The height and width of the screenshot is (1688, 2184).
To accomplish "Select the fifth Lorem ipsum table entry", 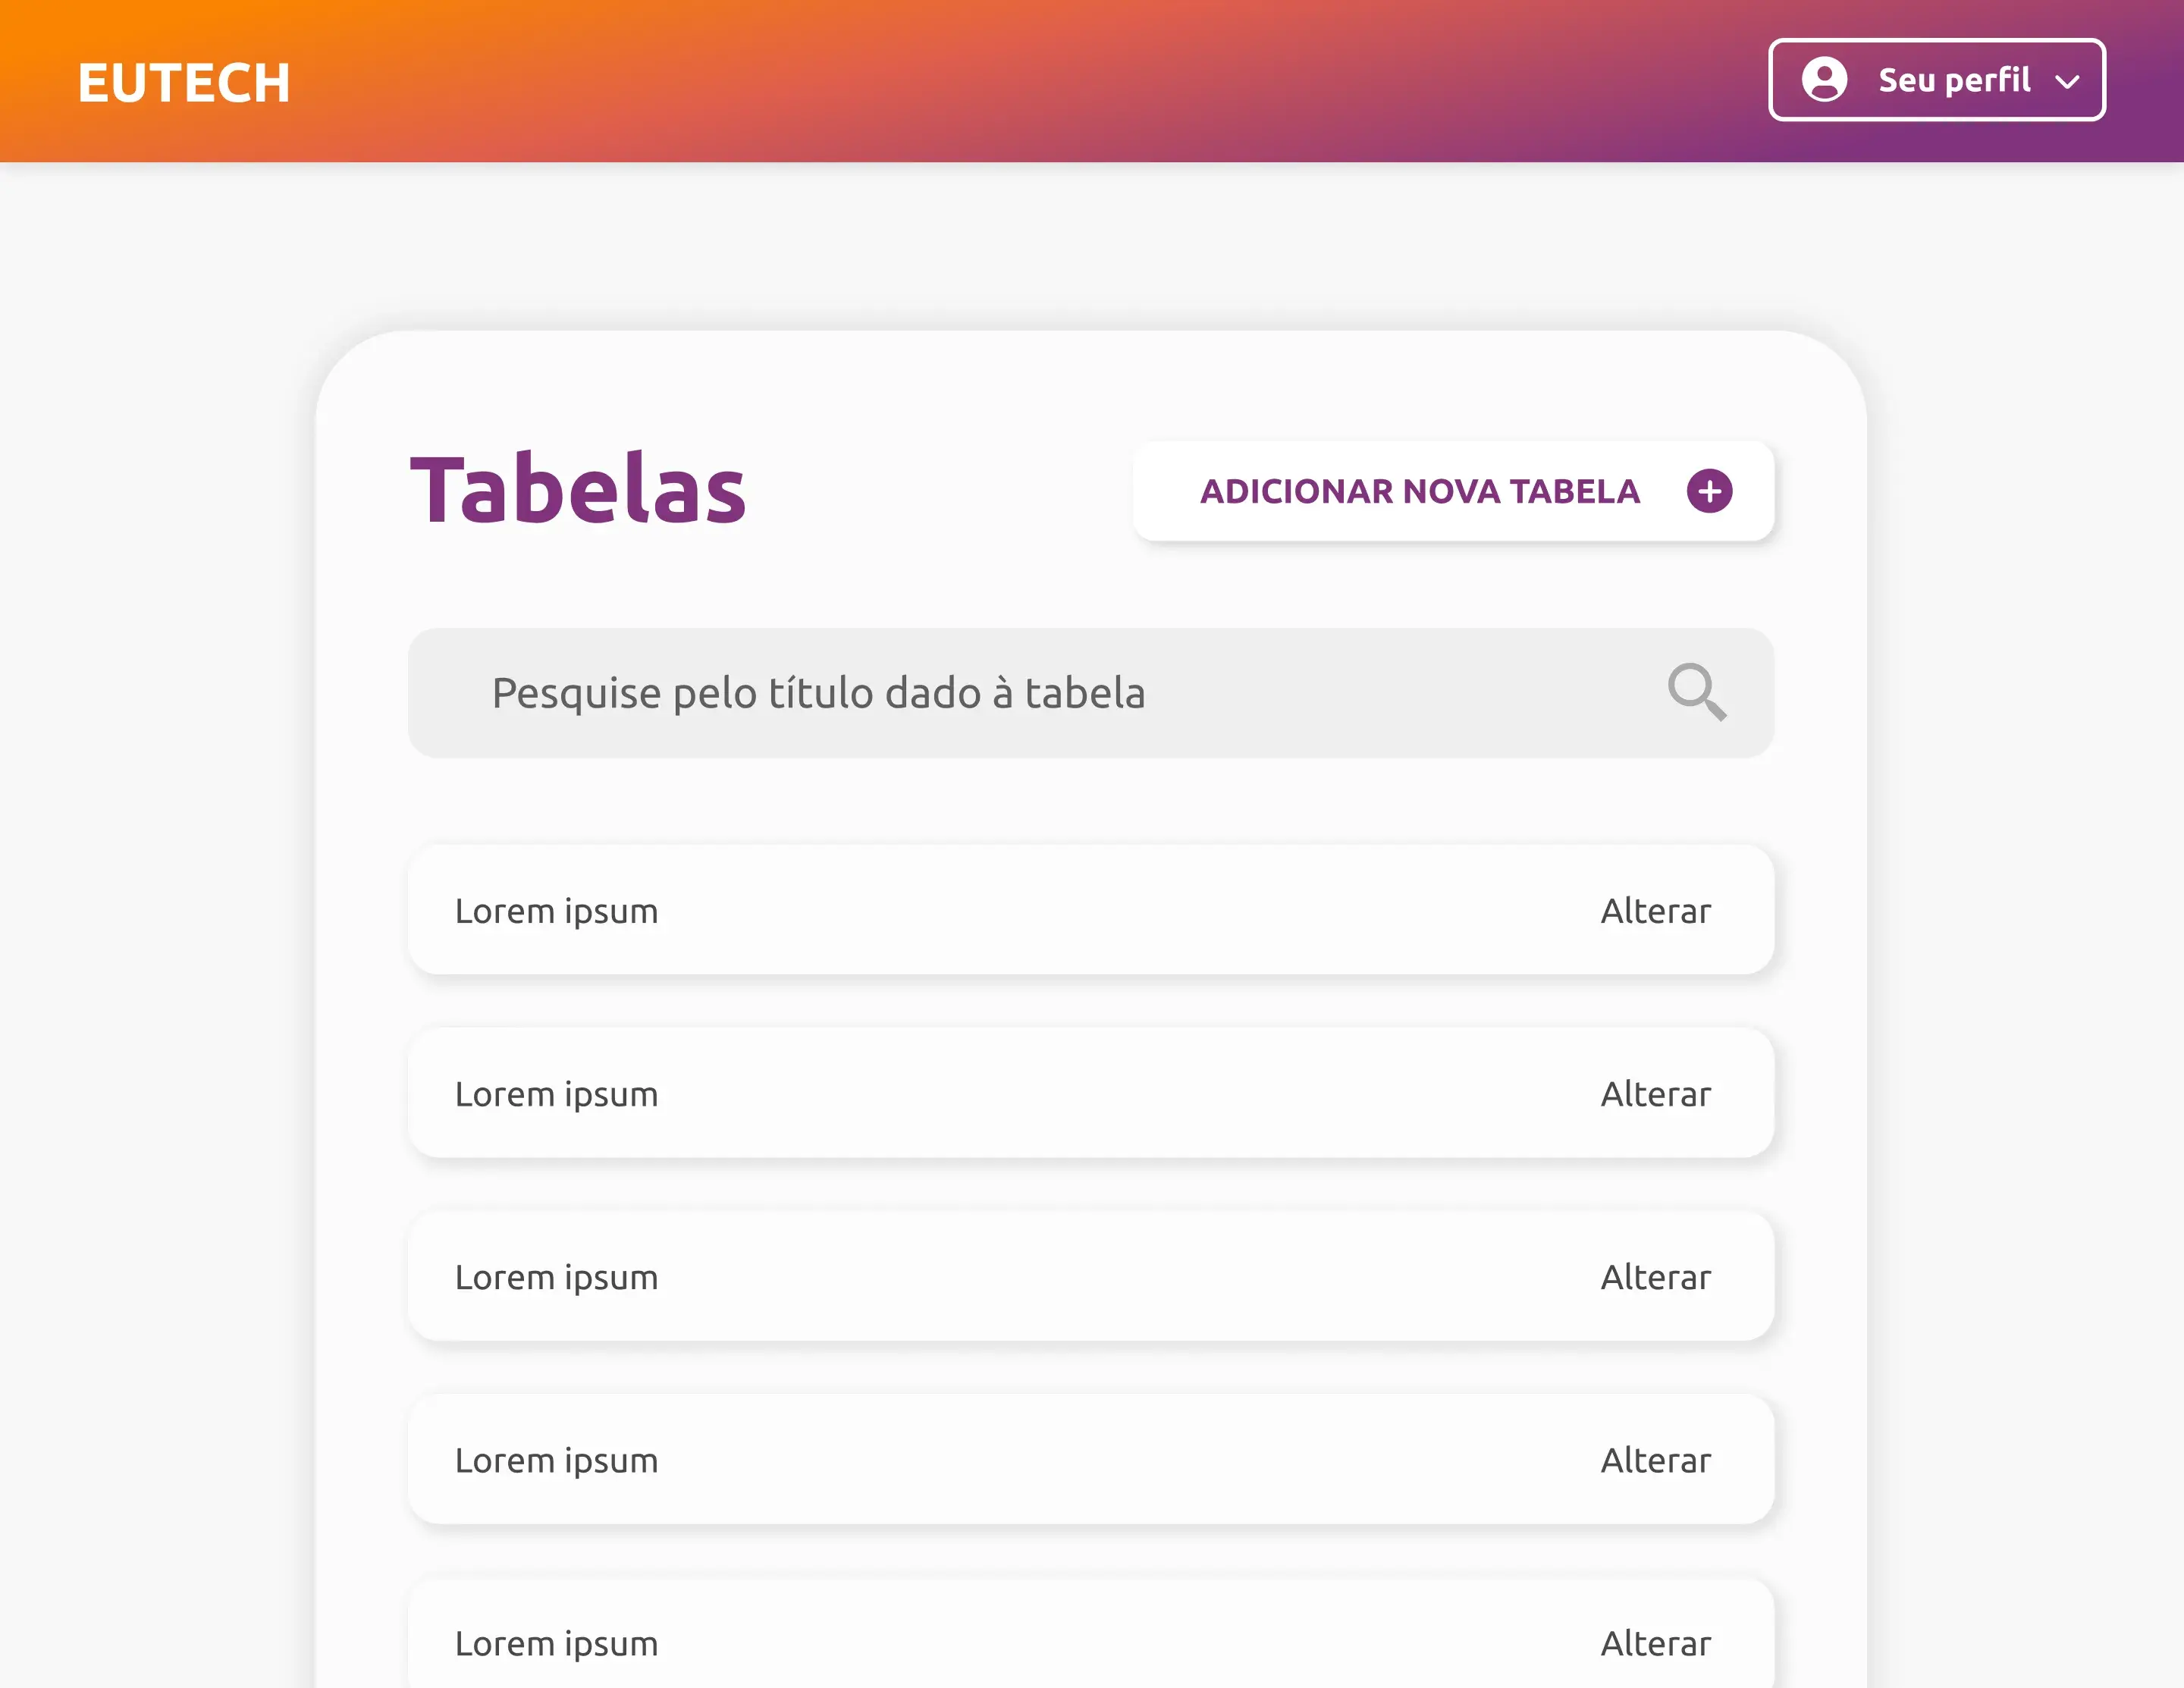I will tap(556, 1643).
